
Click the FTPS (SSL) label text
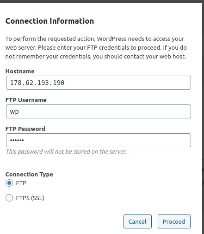[30, 198]
